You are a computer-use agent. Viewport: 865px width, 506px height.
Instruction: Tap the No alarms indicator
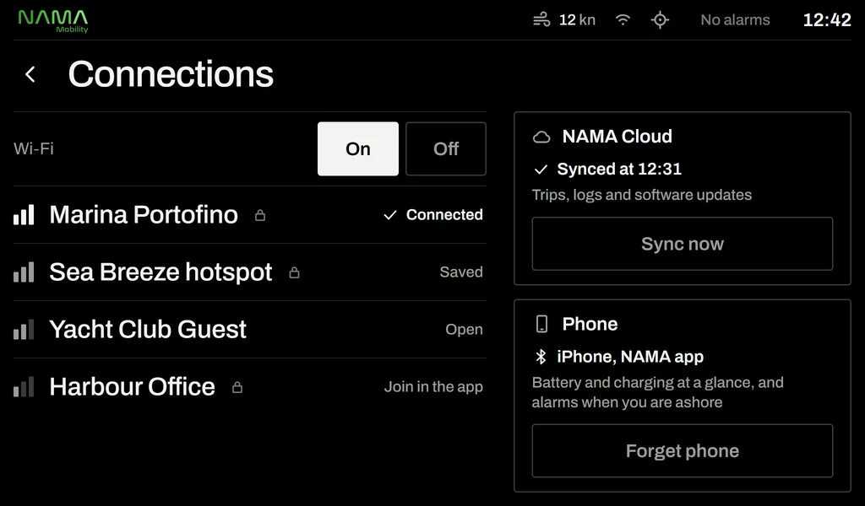coord(735,20)
